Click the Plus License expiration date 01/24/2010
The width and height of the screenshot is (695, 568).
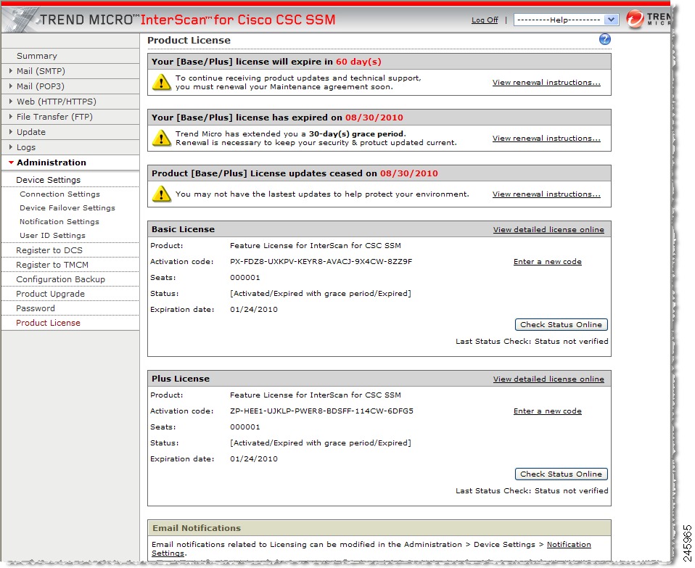[x=253, y=458]
